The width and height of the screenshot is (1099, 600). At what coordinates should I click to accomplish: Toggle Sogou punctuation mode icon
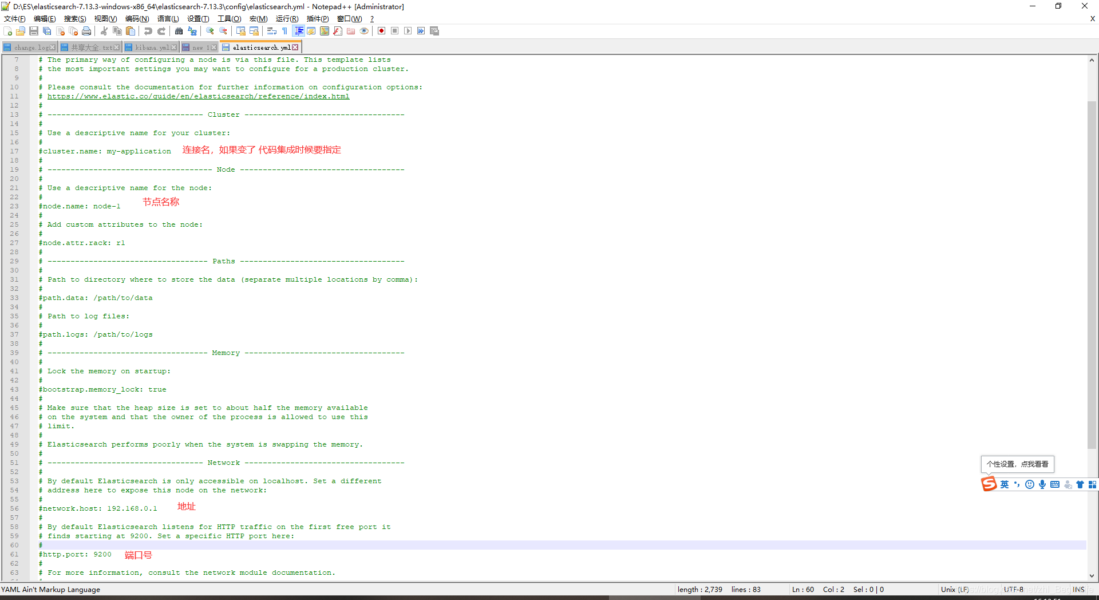coord(1017,485)
